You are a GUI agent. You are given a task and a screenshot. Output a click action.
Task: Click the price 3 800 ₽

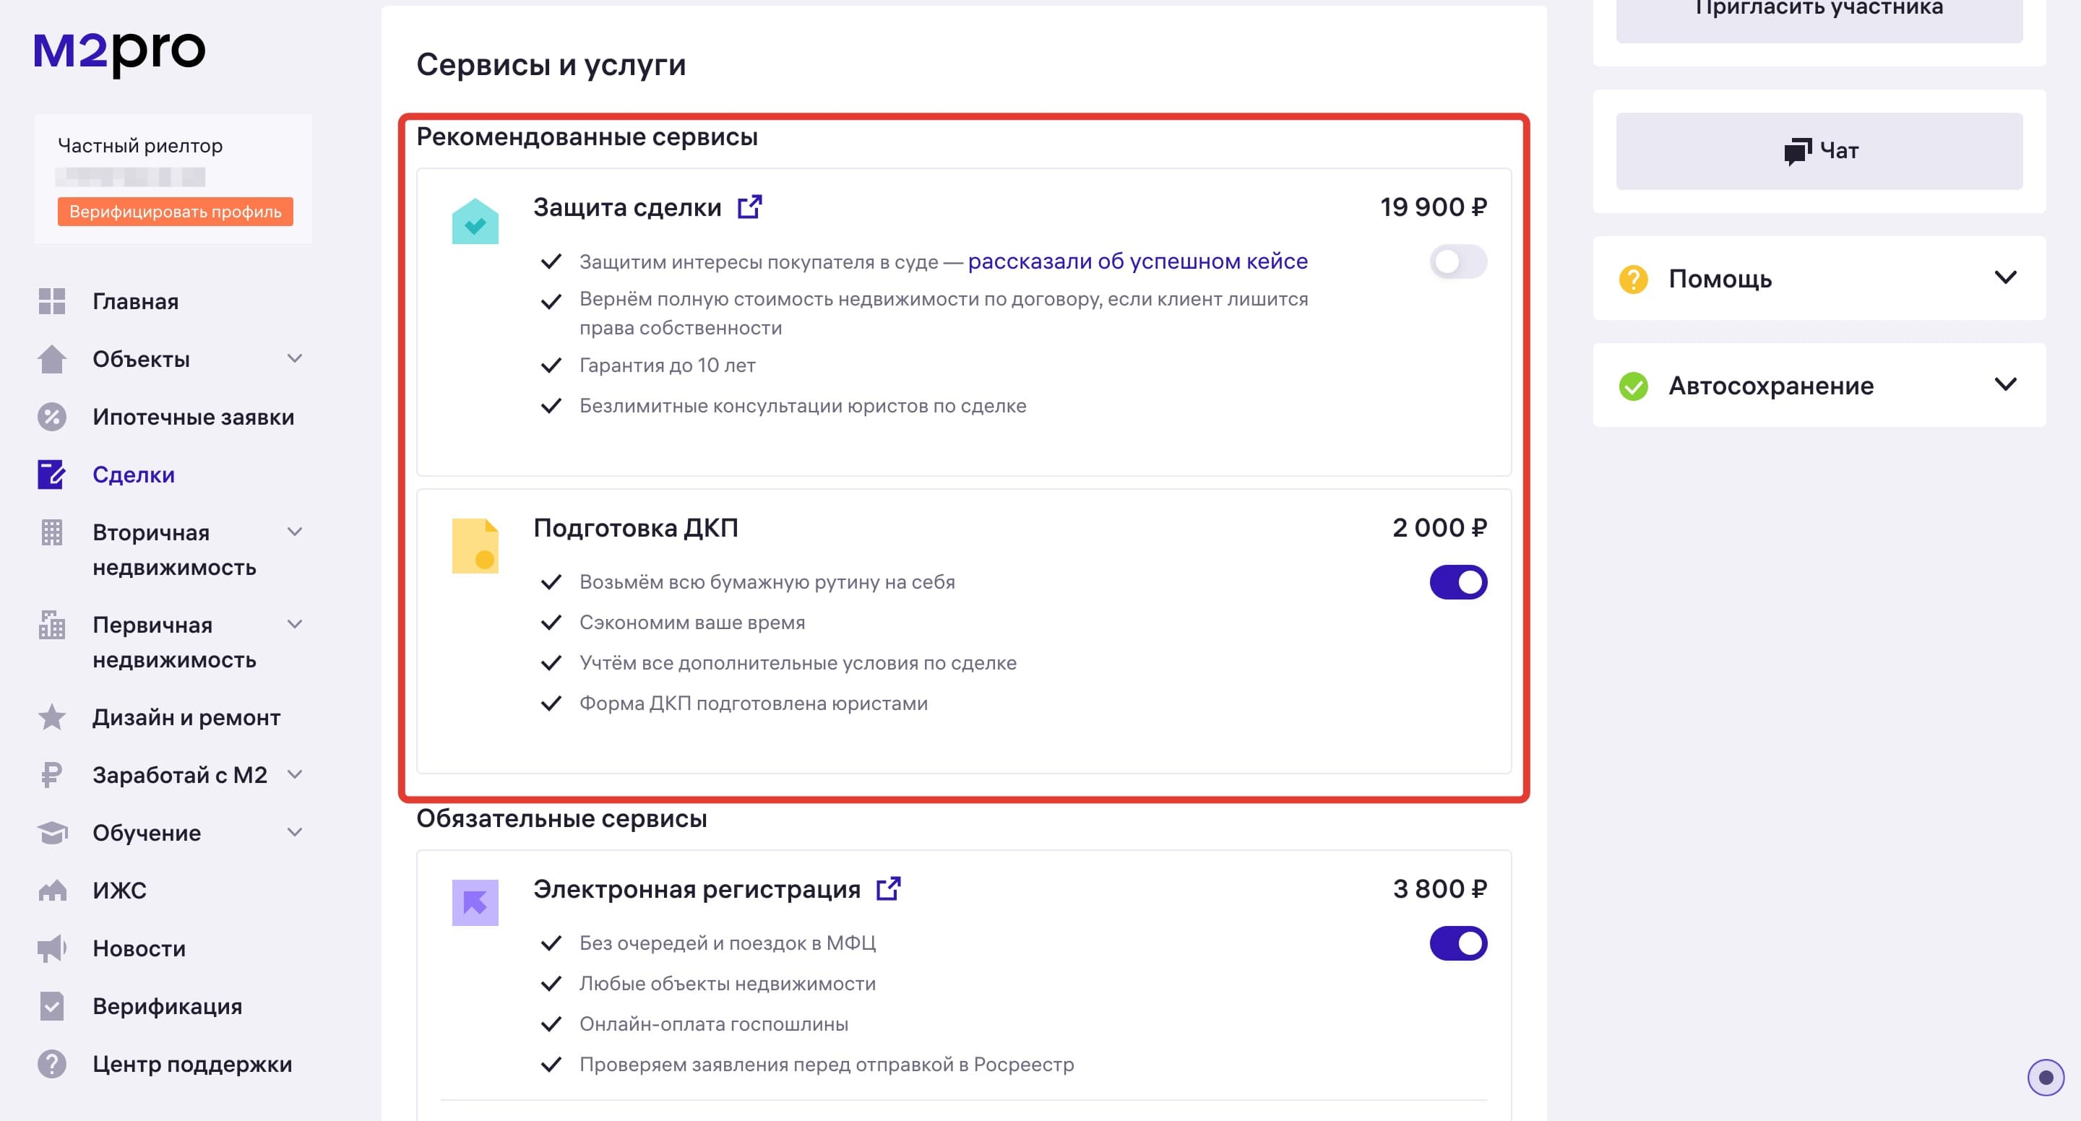[x=1439, y=889]
